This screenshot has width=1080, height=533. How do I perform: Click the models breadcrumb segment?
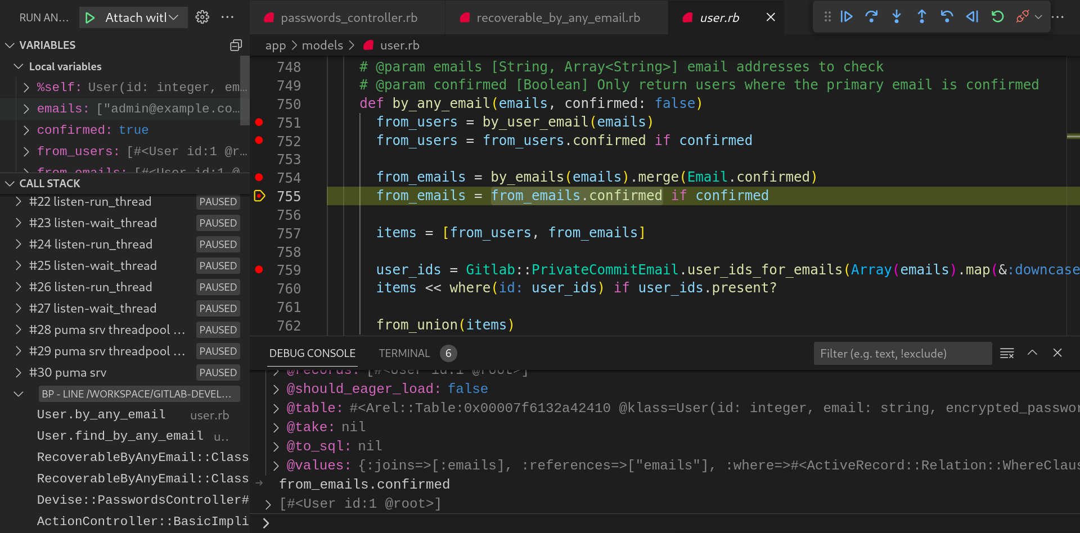coord(322,45)
